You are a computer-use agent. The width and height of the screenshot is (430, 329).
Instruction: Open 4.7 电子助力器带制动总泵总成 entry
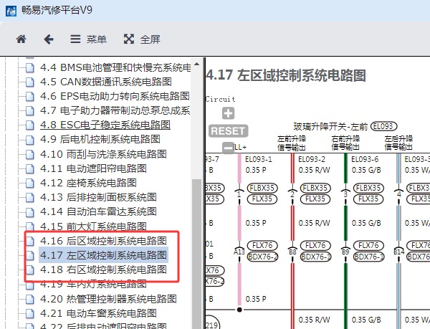click(115, 110)
